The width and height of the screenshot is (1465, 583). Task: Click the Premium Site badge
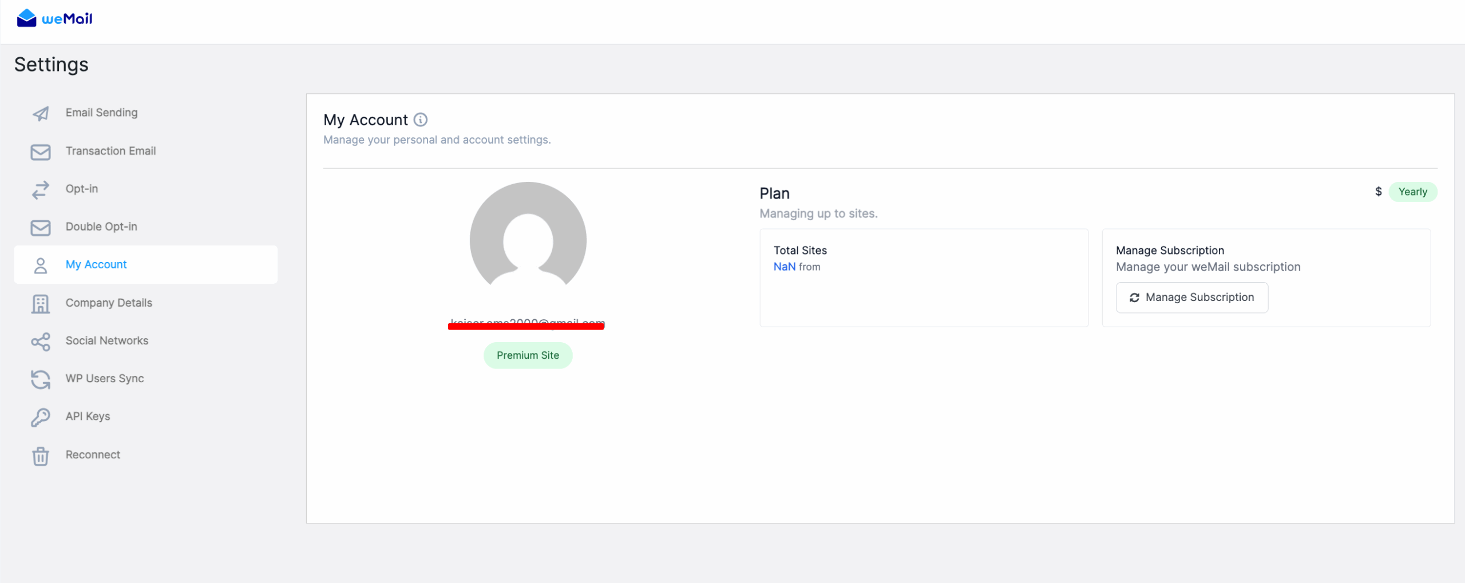(x=528, y=355)
